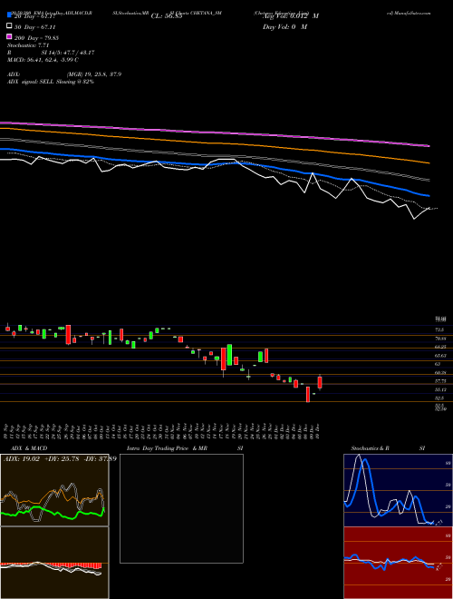Click the 72.5 price axis label

(x=440, y=329)
